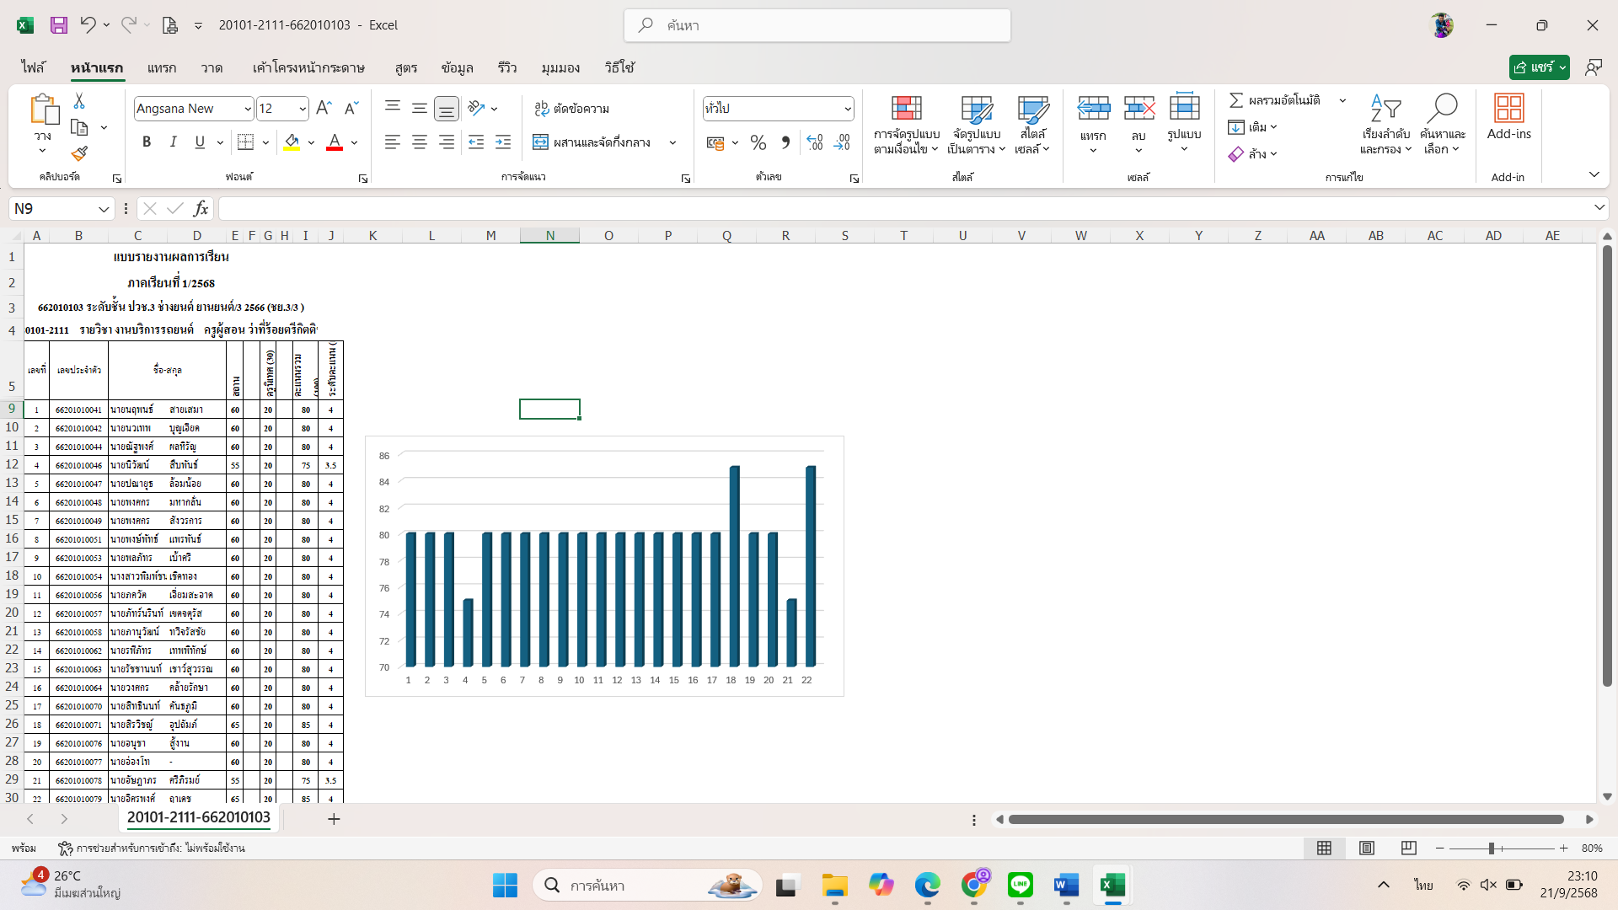Toggle Wrap Text (ตัดข้อความ)
This screenshot has width=1618, height=910.
pyautogui.click(x=571, y=109)
